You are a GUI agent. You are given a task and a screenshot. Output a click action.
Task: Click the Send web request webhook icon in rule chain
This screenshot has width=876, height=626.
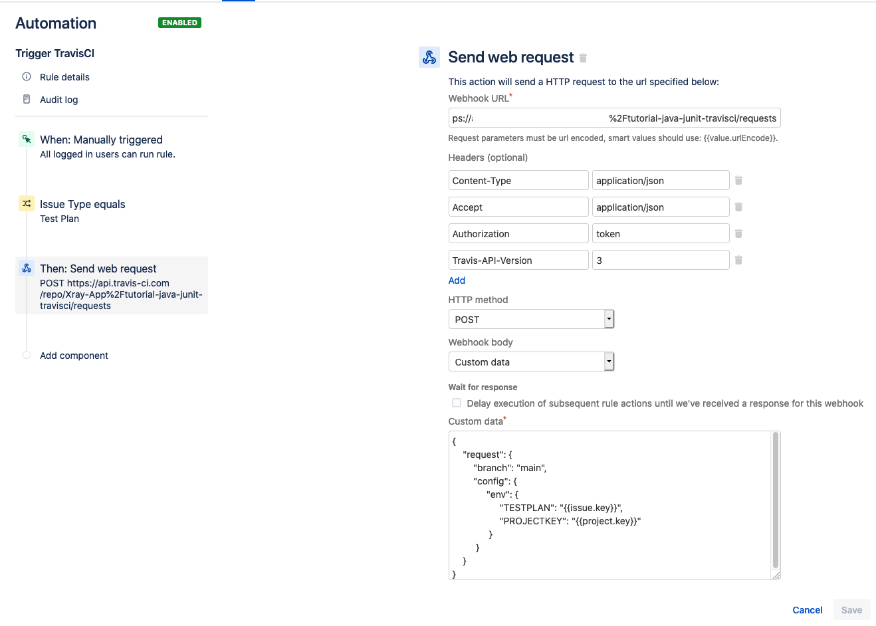[x=27, y=268]
